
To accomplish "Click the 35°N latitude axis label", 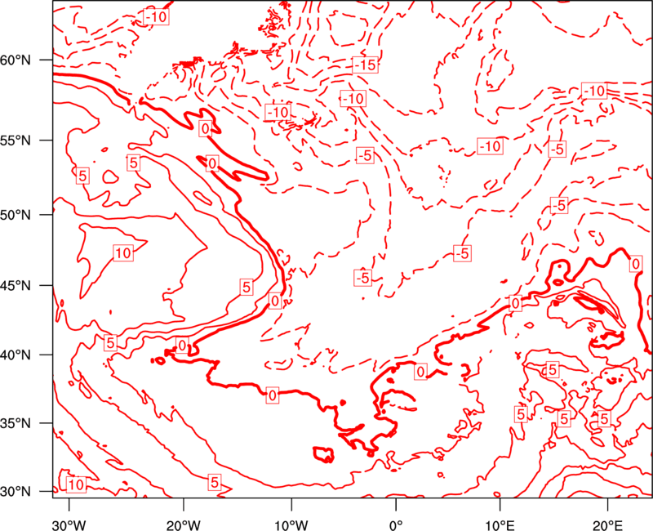I will pos(16,423).
